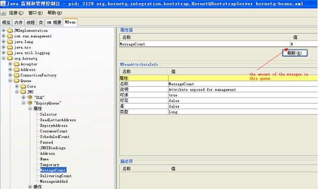The image size is (318, 189).
Task: Click the 类型 row value 'long'
Action: coord(243,112)
